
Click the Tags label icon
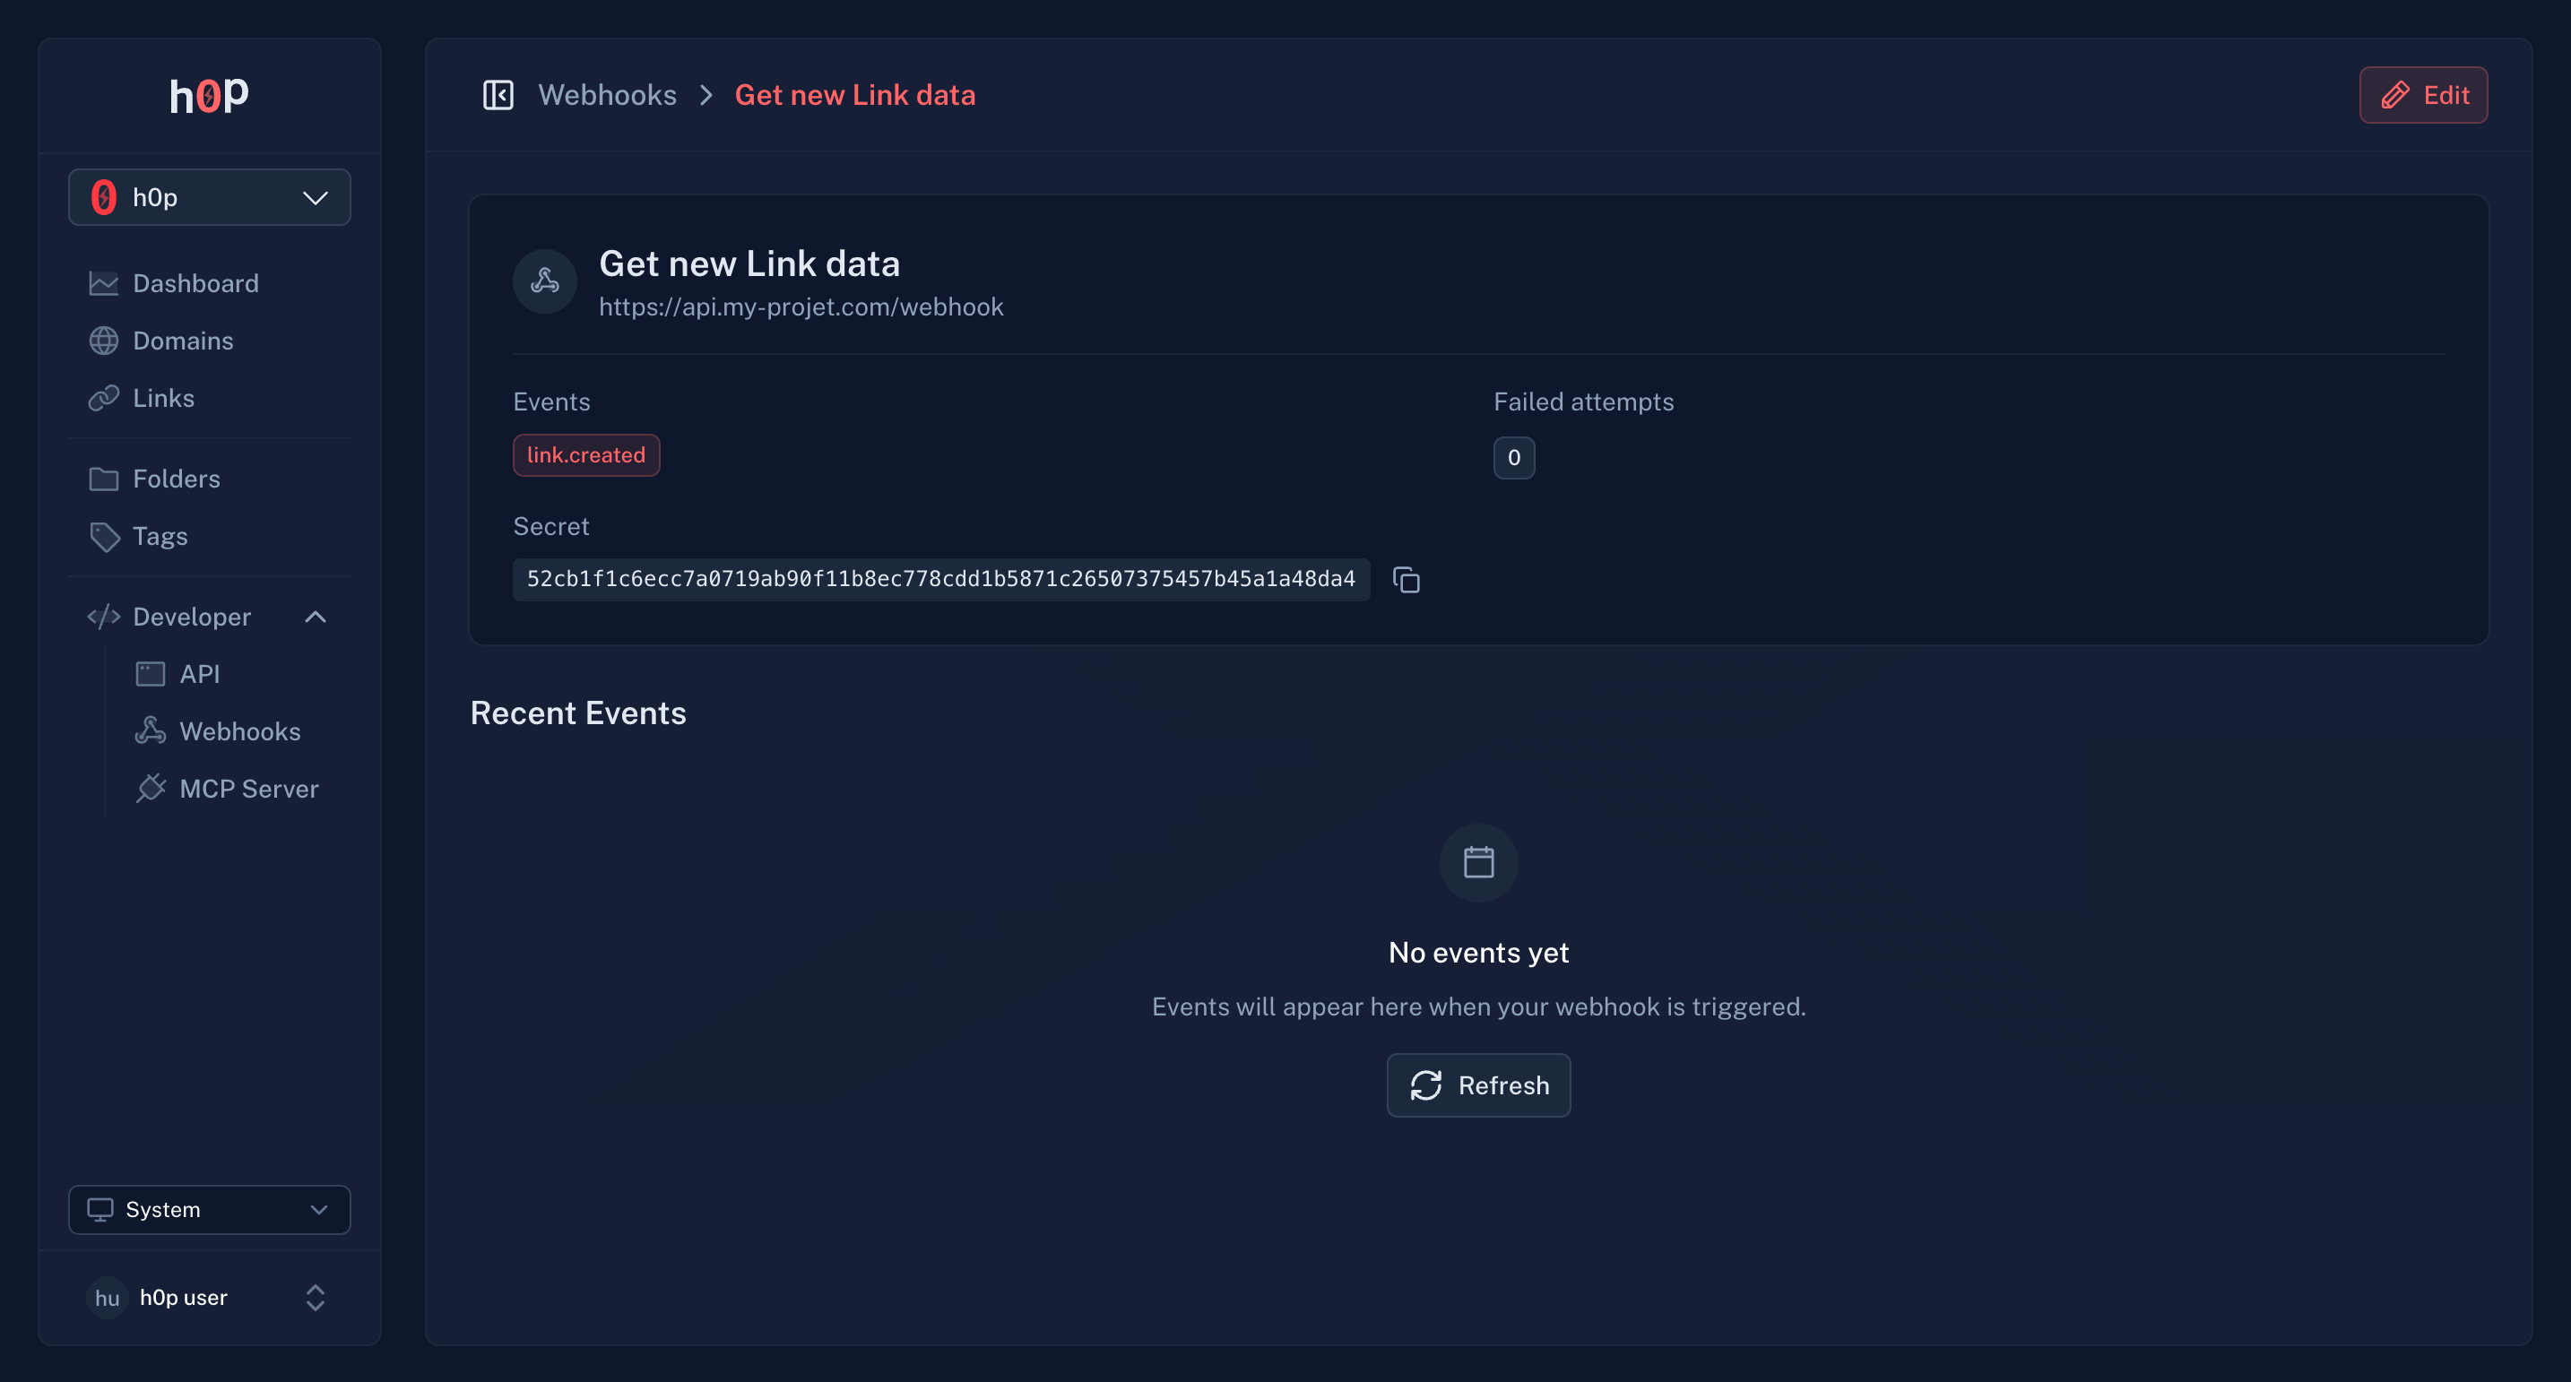pos(104,537)
